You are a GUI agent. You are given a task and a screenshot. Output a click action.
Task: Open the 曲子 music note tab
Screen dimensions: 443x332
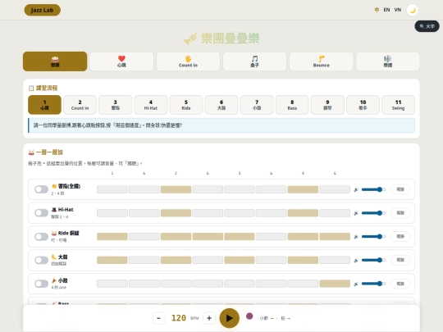pos(254,61)
